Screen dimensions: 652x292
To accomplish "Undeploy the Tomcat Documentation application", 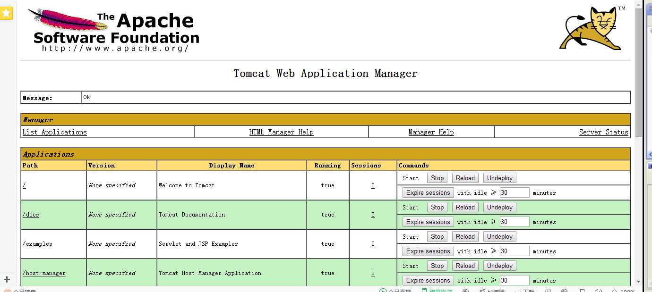I will [499, 207].
